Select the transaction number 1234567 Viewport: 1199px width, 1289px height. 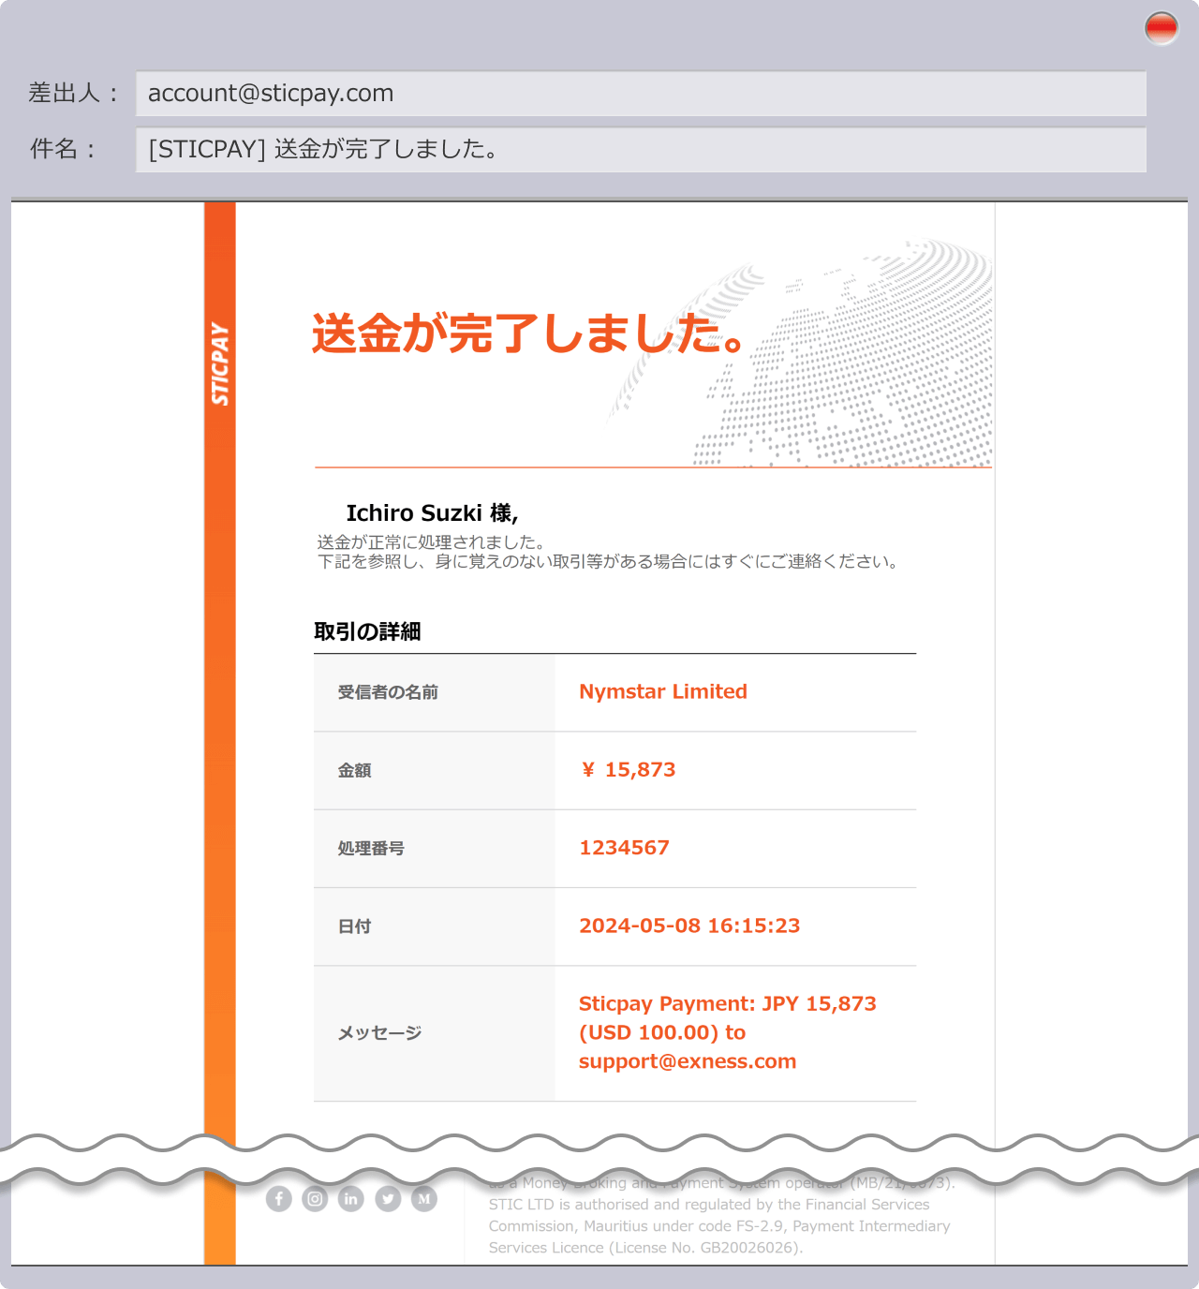click(x=625, y=848)
